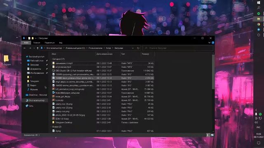Image resolution: width=264 pixels, height=148 pixels.
Task: Click the blue Help question icon
Action: click(213, 43)
